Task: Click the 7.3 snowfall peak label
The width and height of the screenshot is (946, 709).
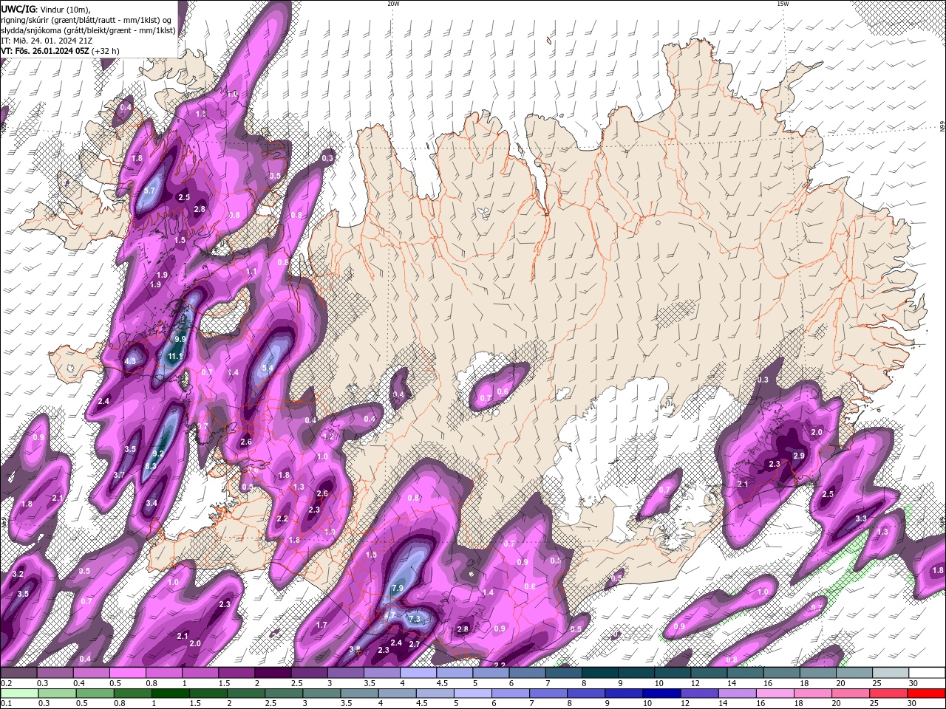Action: (414, 619)
